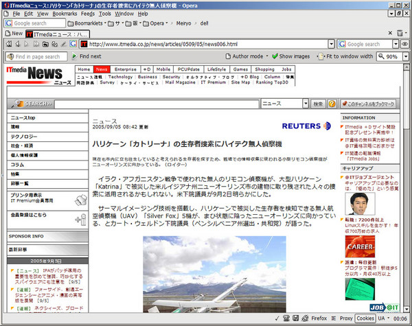This screenshot has width=412, height=326.
Task: Click the status bar checkmark icon
Action: (x=277, y=318)
